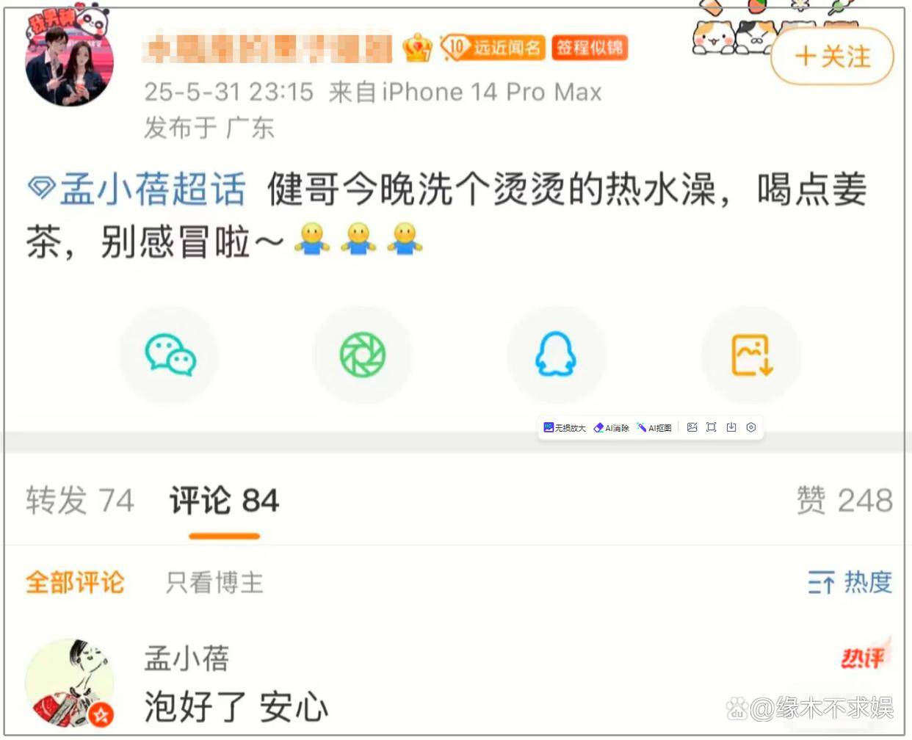This screenshot has height=740, width=912.
Task: Filter comments to 只看博主
Action: (x=214, y=583)
